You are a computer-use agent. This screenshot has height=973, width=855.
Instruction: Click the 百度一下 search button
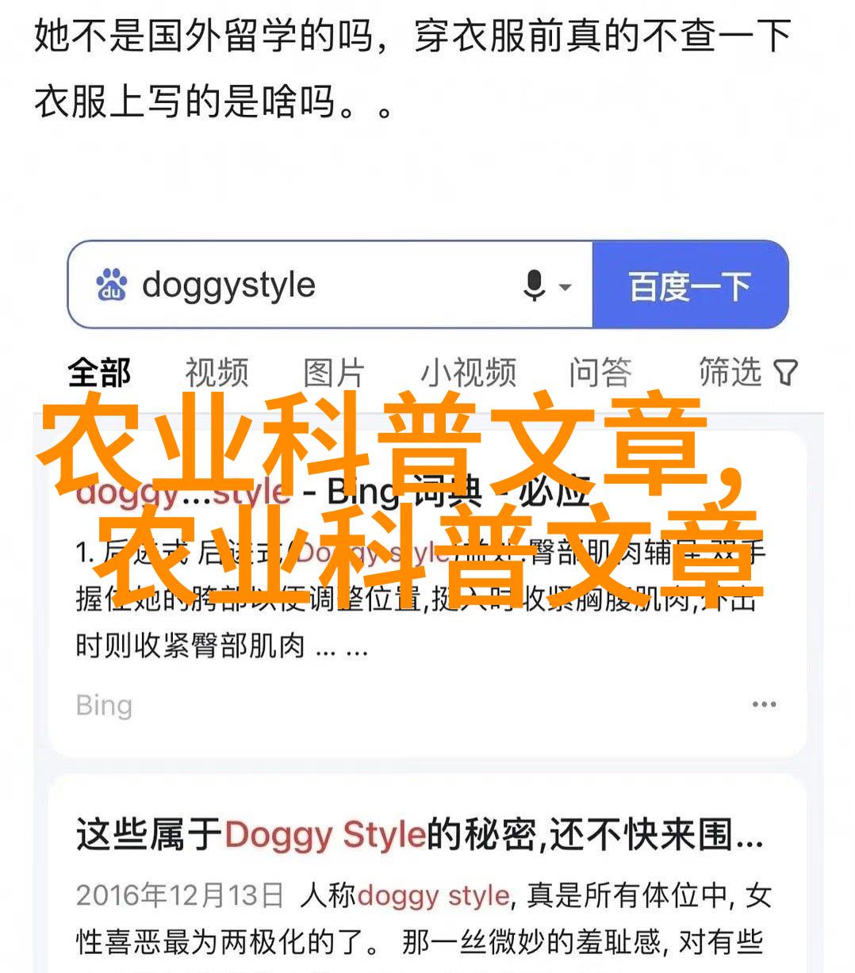tap(689, 285)
